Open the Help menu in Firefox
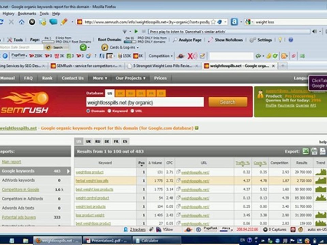The height and width of the screenshot is (245, 327). tap(56, 14)
